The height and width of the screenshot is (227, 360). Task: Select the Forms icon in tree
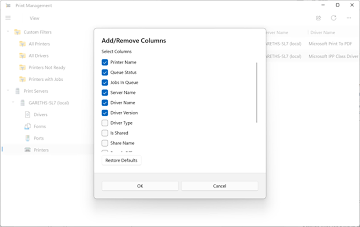(x=28, y=126)
